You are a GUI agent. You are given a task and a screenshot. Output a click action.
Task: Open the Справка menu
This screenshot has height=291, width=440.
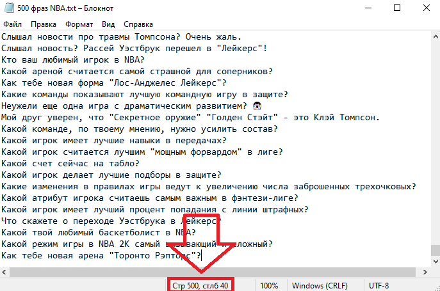click(138, 24)
